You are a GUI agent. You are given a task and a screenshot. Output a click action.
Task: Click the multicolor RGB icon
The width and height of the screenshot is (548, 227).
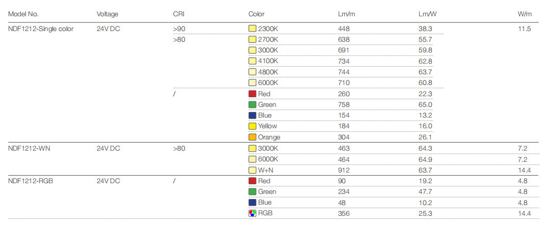(252, 213)
